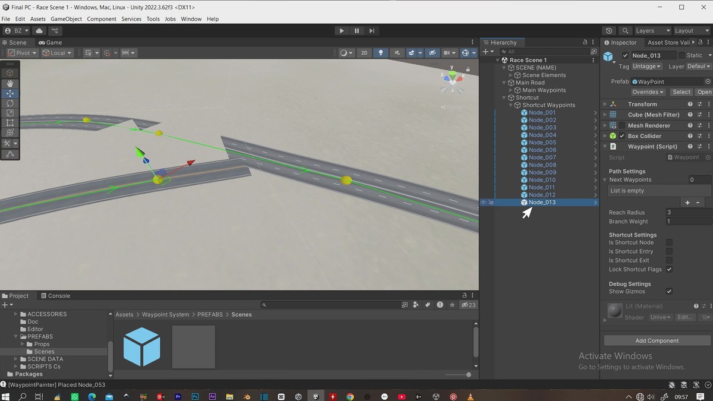Click the Pause button
Screen dimensions: 713x401
[x=356, y=31]
